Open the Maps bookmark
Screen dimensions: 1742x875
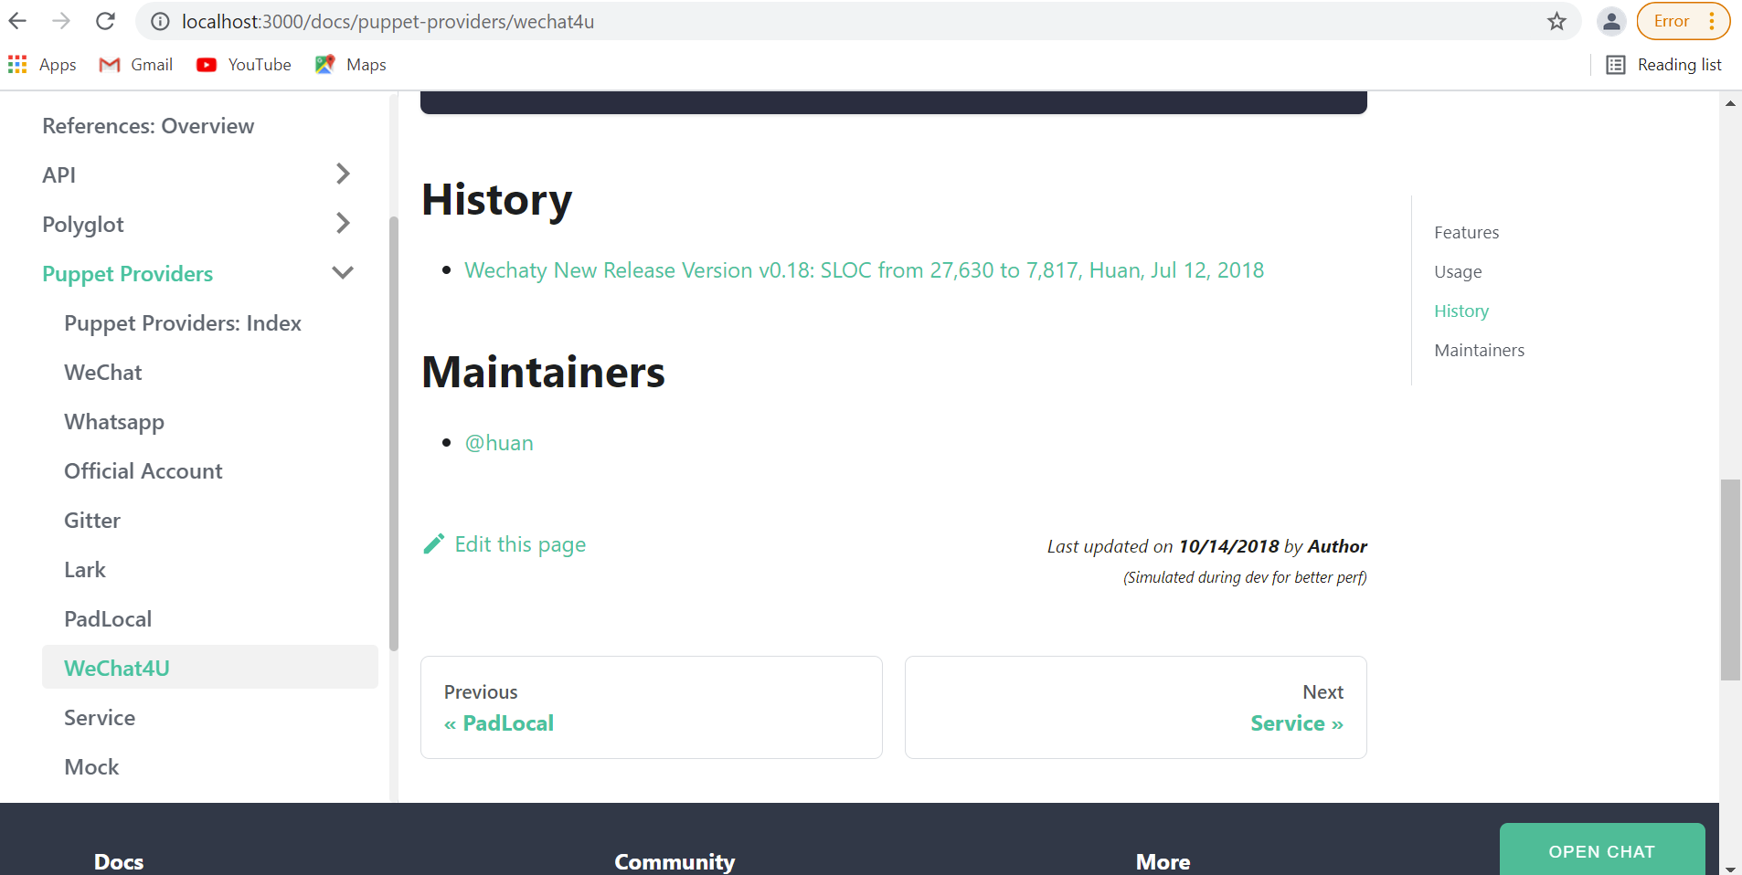[x=351, y=65]
